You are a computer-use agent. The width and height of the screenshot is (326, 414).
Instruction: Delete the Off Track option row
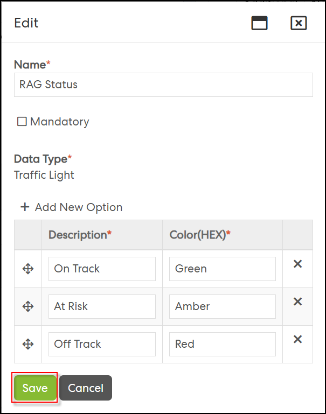pyautogui.click(x=298, y=339)
